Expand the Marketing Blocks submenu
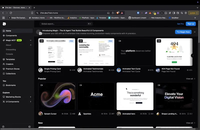The height and width of the screenshot is (130, 200). pyautogui.click(x=30, y=97)
